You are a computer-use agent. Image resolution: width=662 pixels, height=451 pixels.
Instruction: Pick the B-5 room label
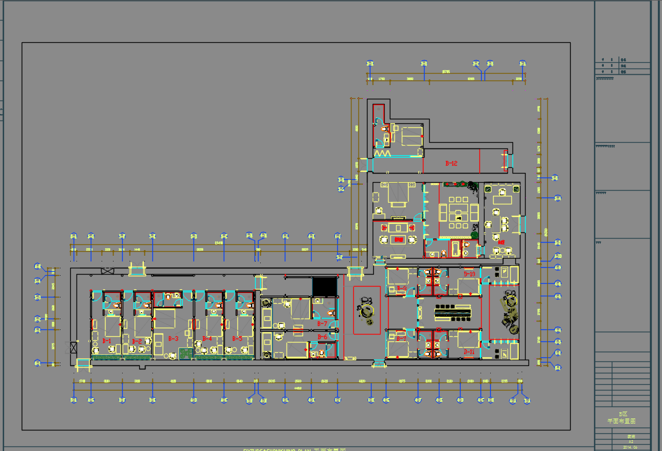coord(237,339)
